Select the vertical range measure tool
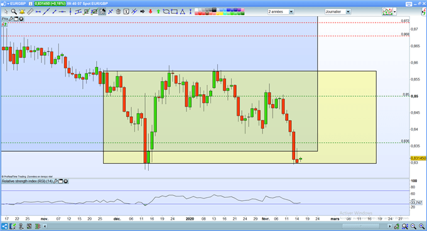This screenshot has height=231, width=427. (x=190, y=12)
